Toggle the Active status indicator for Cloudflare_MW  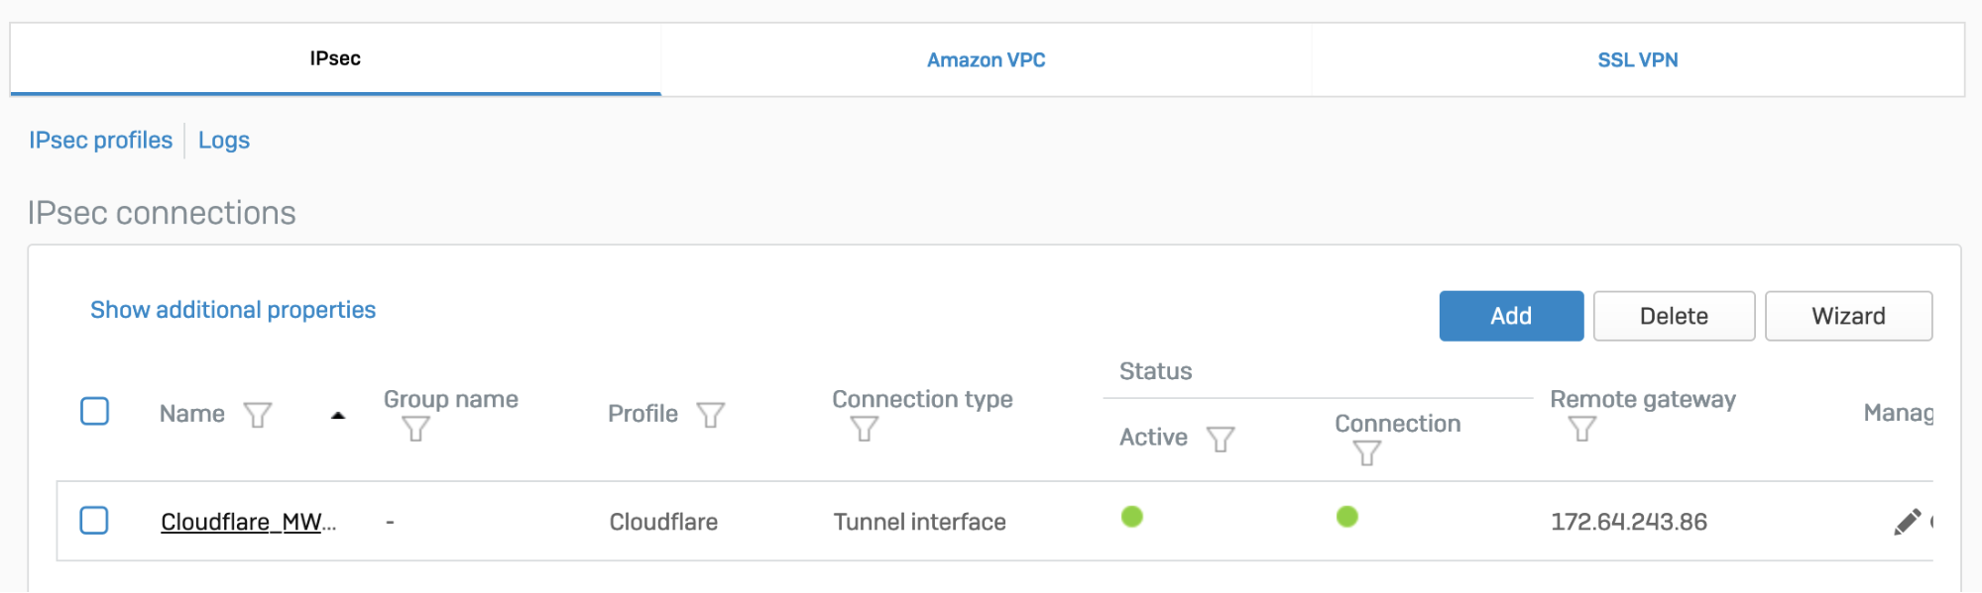click(x=1133, y=516)
